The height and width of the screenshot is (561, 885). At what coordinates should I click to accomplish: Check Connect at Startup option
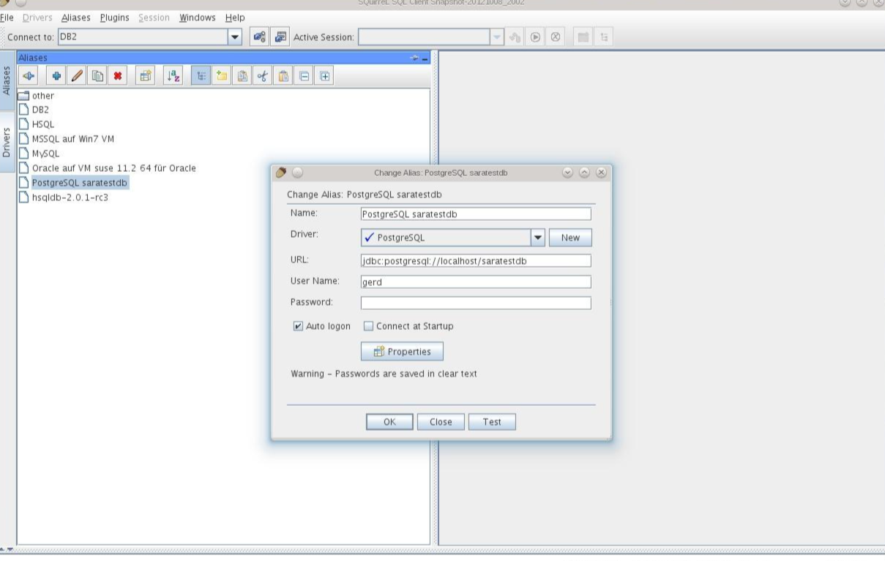point(369,326)
